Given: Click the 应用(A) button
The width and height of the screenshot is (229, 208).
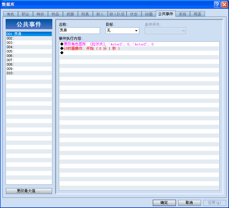Looking at the screenshot, I should pyautogui.click(x=215, y=203).
